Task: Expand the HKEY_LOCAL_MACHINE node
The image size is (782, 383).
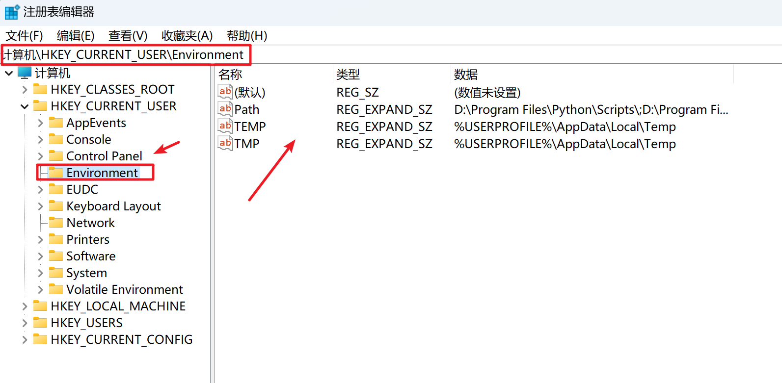Action: coord(25,306)
